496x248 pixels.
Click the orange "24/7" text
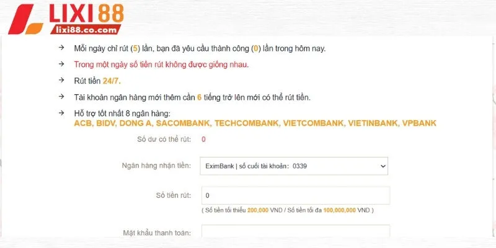[x=112, y=81]
